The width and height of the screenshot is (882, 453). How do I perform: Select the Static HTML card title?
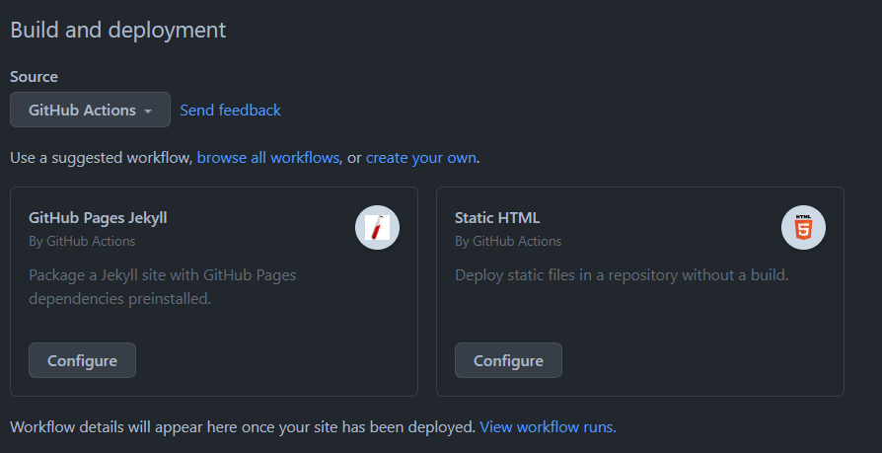point(497,218)
